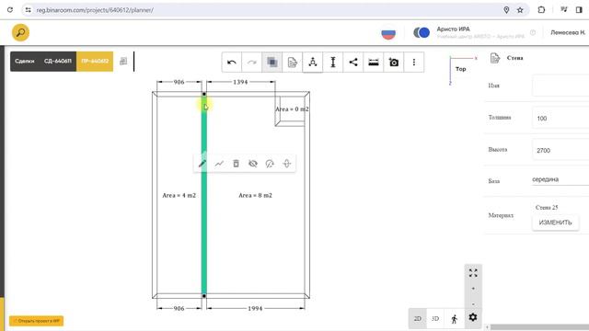Click the document icon next to ПР-640612
The image size is (589, 331).
pos(123,62)
